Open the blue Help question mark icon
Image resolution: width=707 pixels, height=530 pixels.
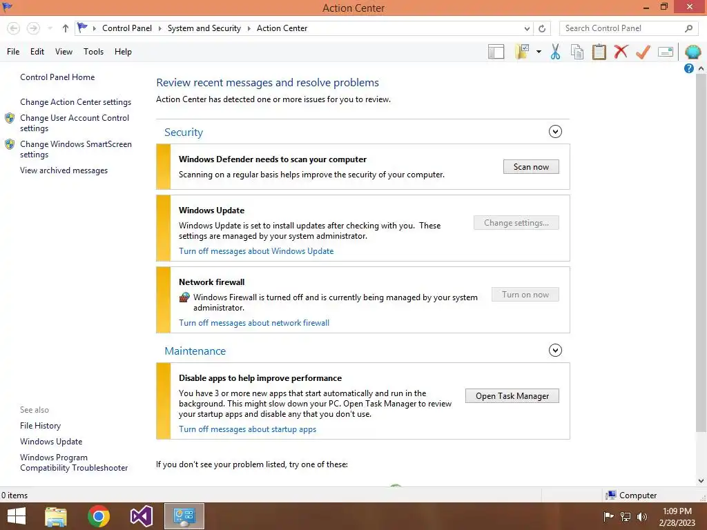pyautogui.click(x=688, y=68)
